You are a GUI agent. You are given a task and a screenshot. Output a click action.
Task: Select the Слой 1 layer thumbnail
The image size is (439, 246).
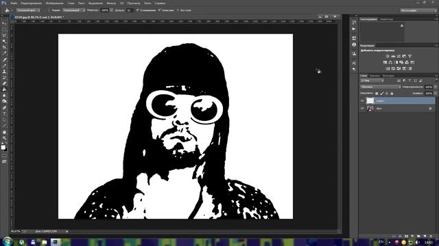(370, 101)
